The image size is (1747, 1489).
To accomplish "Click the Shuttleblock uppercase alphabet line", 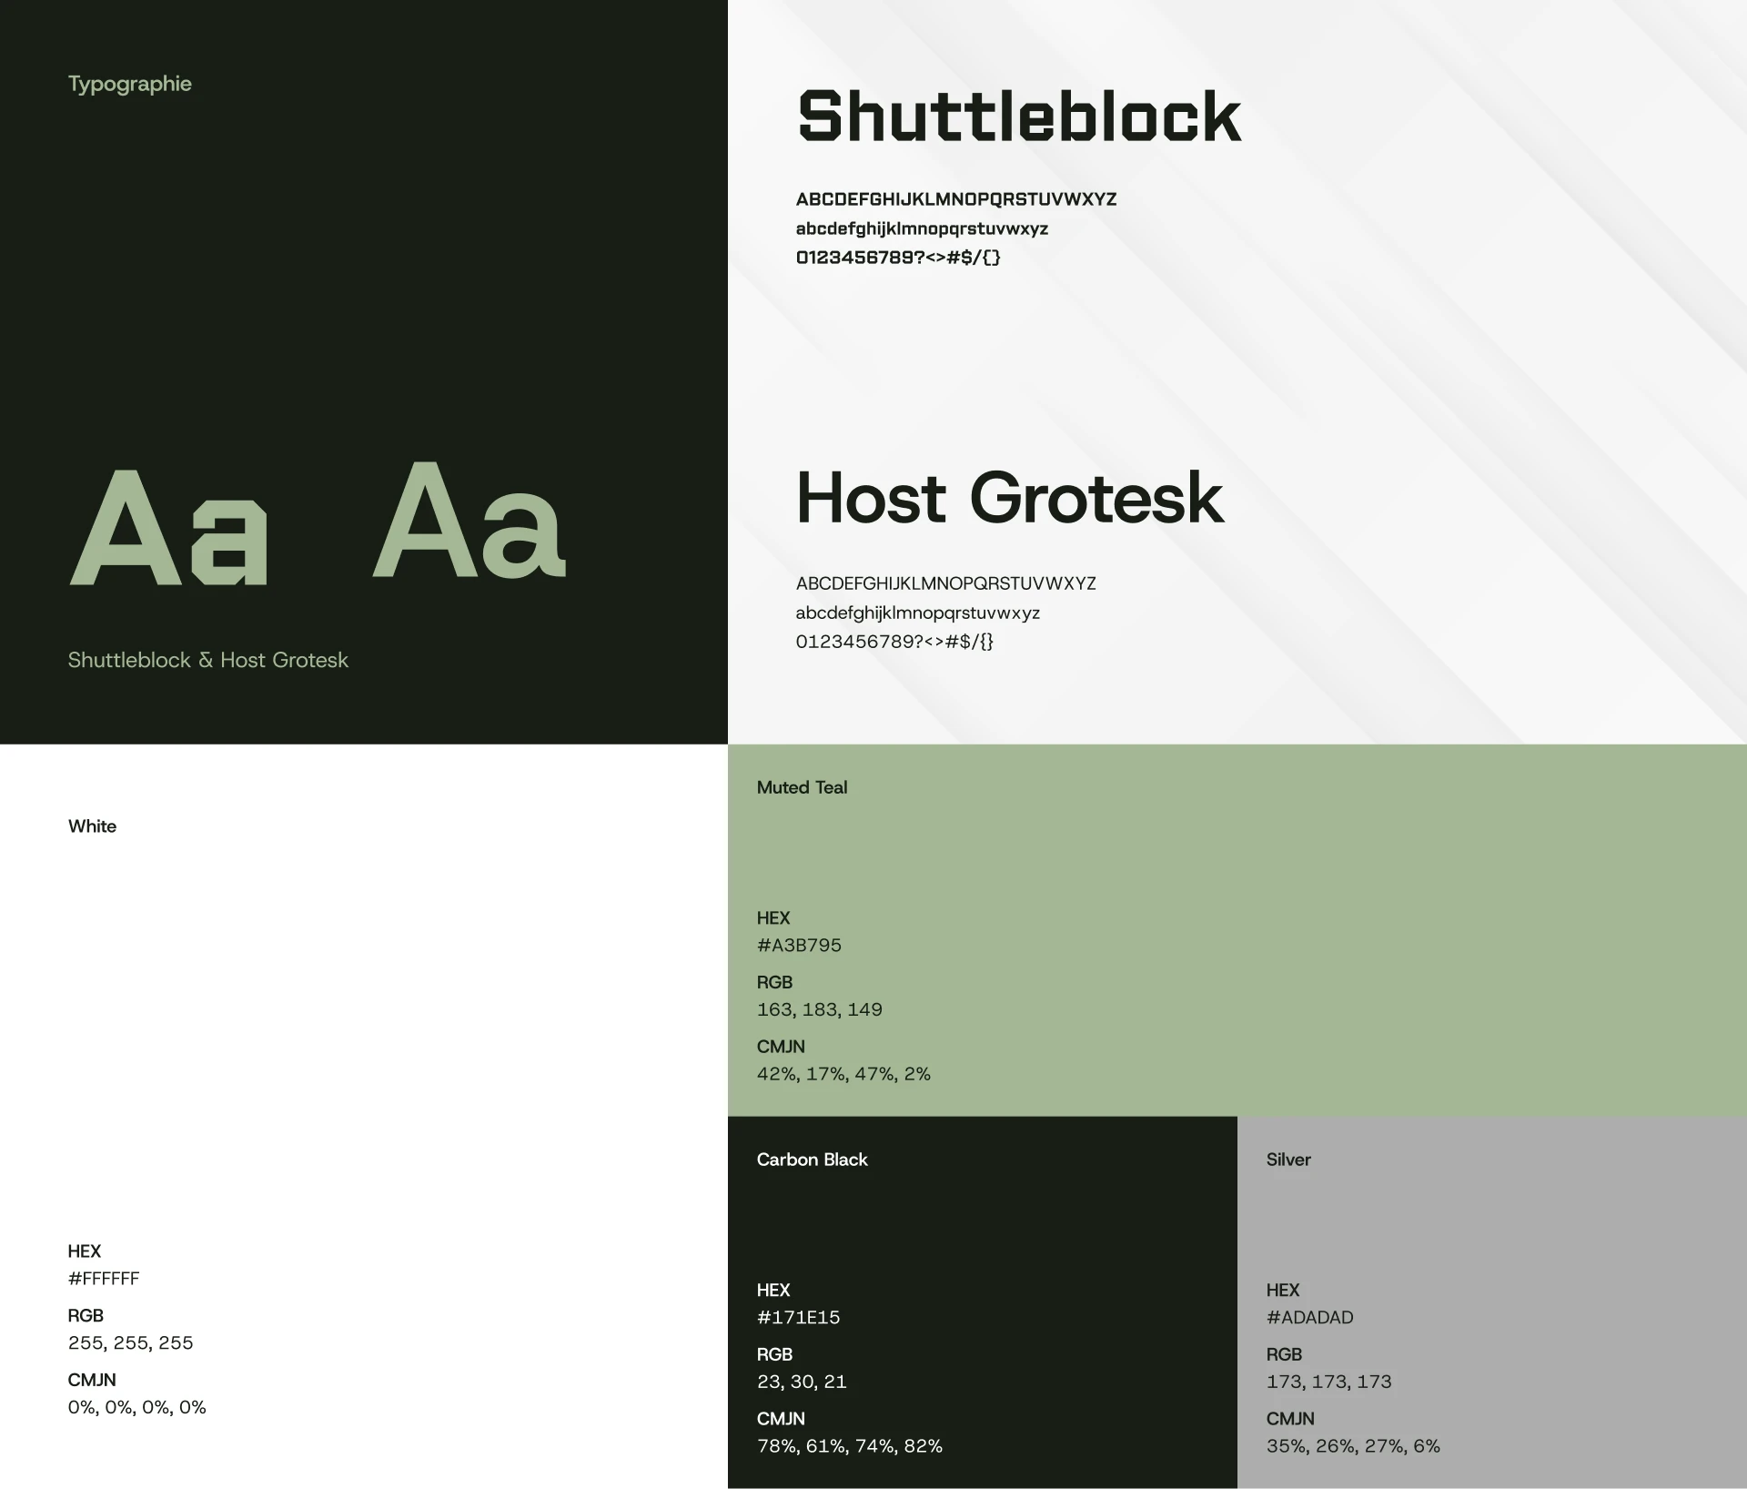I will point(955,199).
